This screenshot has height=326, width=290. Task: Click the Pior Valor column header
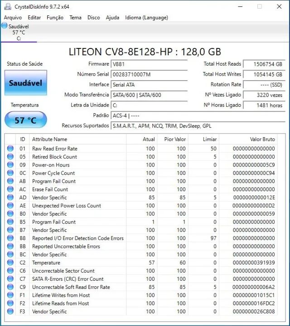click(x=173, y=139)
